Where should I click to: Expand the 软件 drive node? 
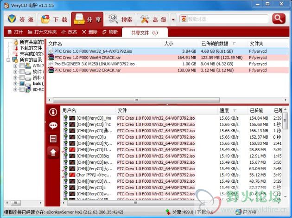[15, 72]
